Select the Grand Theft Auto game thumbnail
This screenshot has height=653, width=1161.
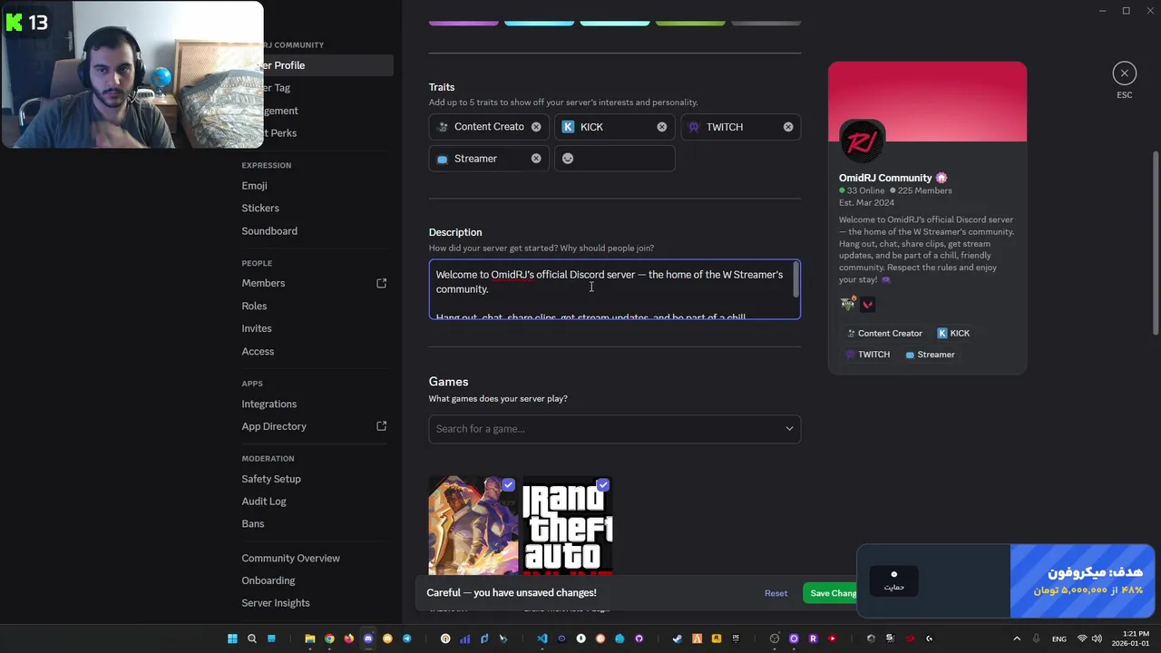[x=568, y=526]
